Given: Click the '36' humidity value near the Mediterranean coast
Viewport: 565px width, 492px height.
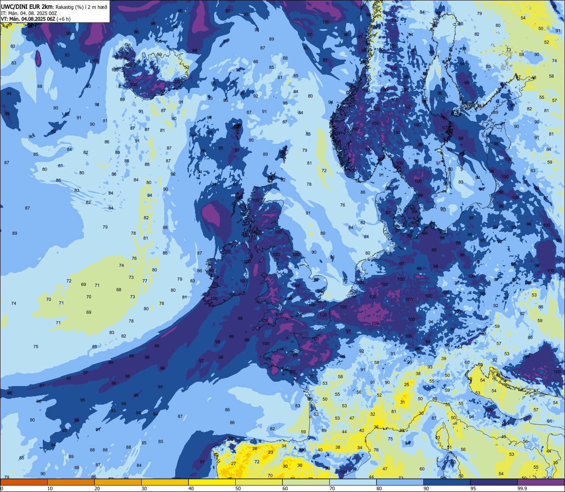Looking at the screenshot, I should pyautogui.click(x=376, y=427).
